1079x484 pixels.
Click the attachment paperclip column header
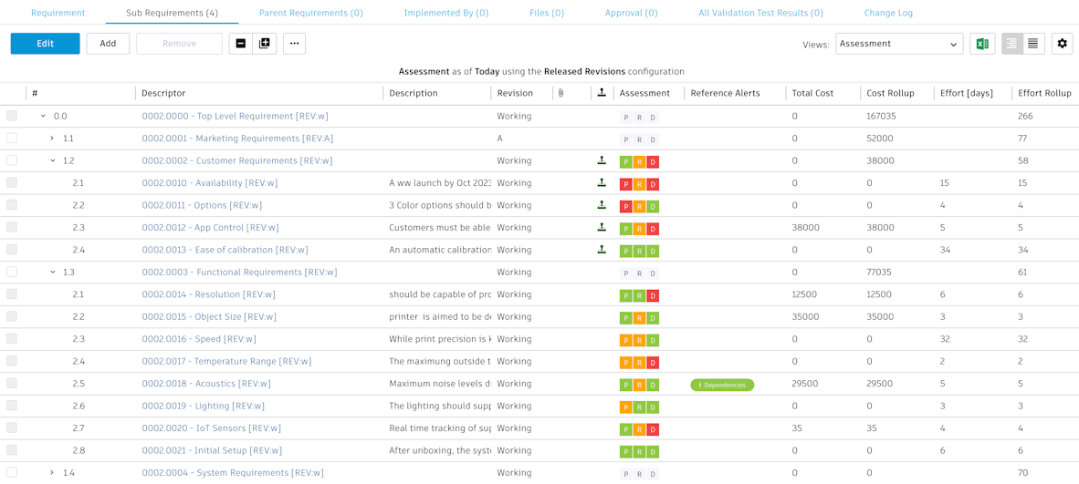[x=560, y=93]
